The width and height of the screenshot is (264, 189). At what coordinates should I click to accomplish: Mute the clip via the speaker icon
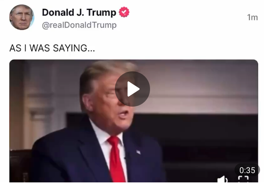pos(222,179)
